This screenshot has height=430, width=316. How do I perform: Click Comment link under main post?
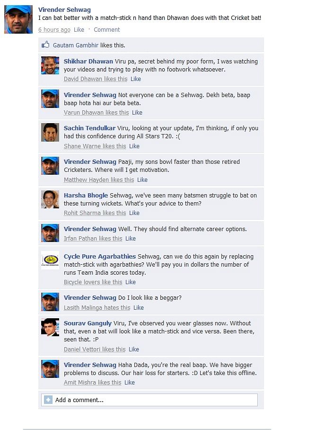(107, 30)
